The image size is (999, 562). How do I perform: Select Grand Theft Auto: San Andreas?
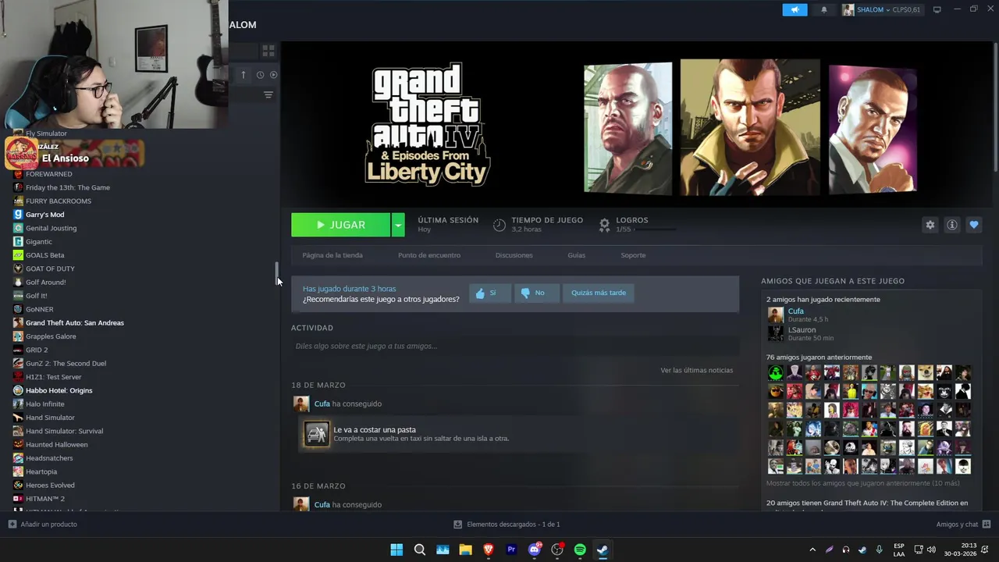(x=75, y=323)
